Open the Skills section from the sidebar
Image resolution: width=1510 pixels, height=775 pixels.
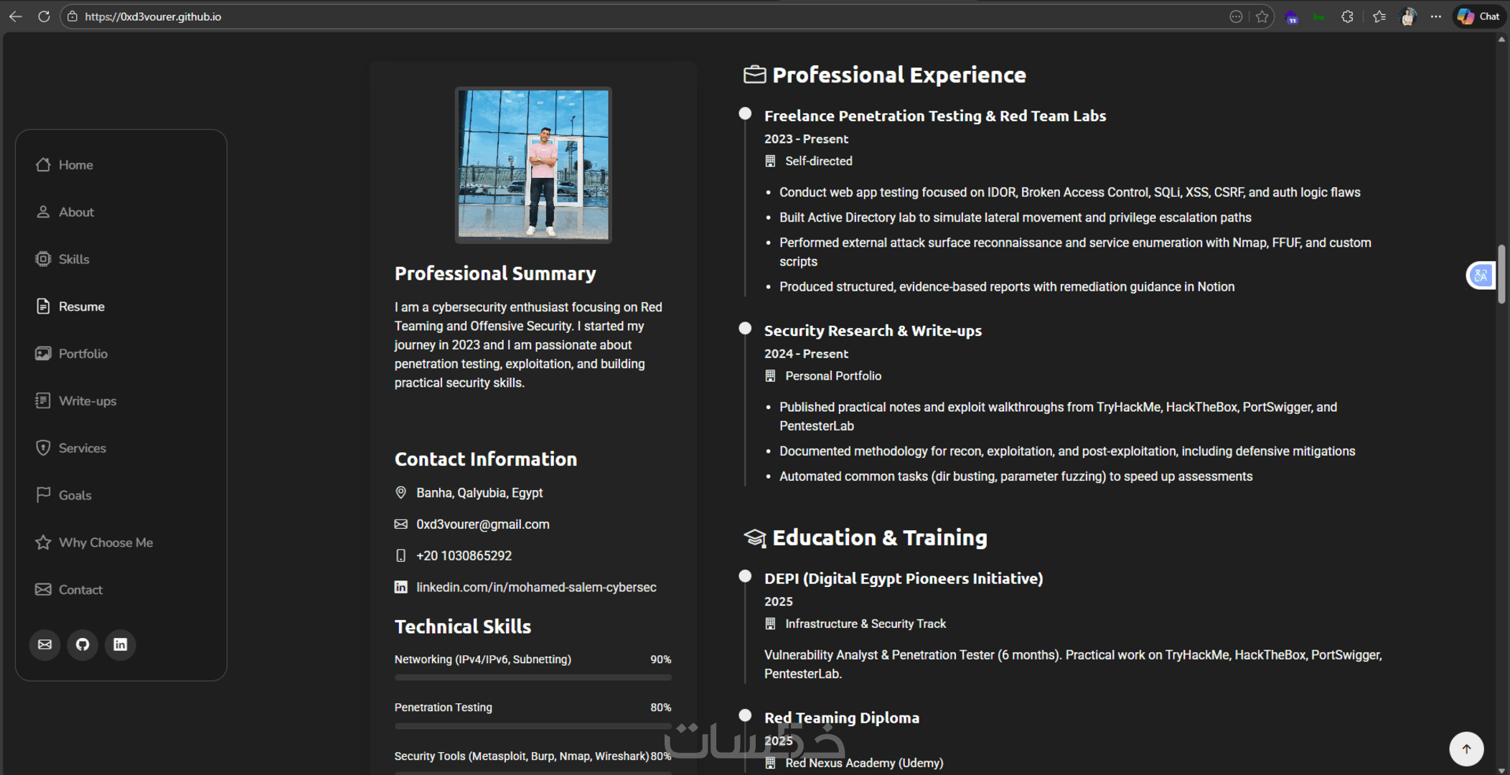tap(74, 259)
